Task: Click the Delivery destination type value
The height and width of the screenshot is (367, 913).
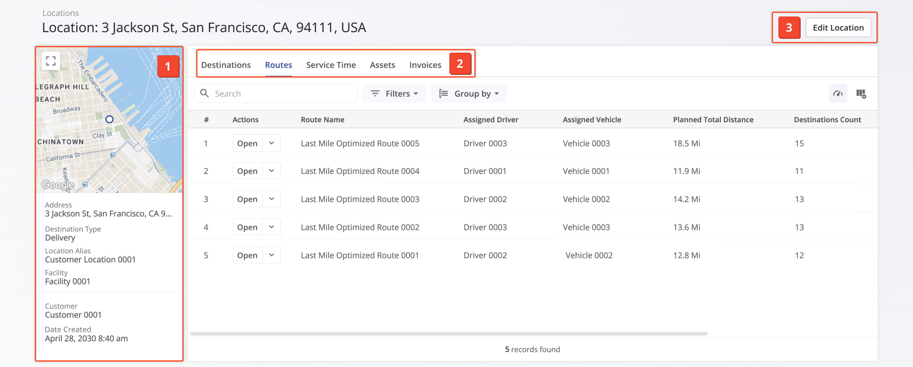Action: (x=60, y=238)
